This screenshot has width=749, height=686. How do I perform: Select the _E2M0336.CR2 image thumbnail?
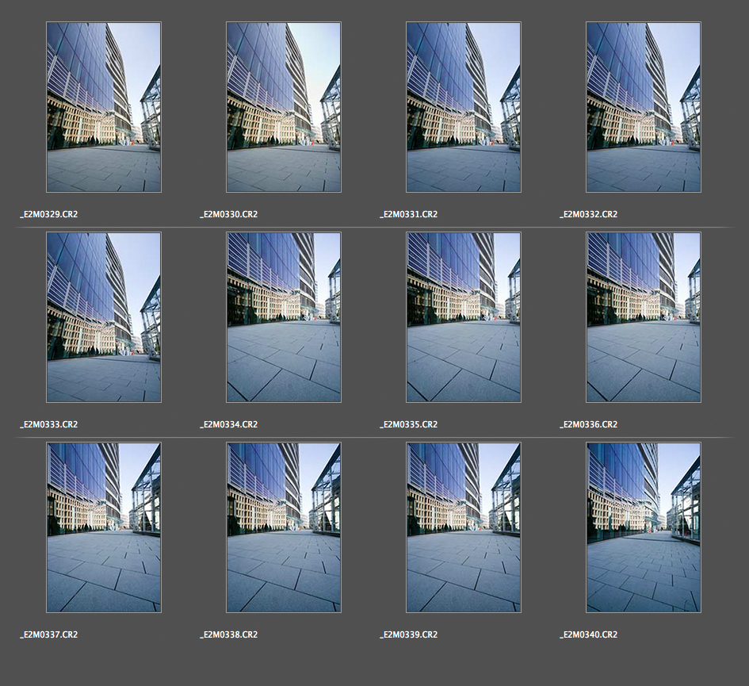[644, 317]
